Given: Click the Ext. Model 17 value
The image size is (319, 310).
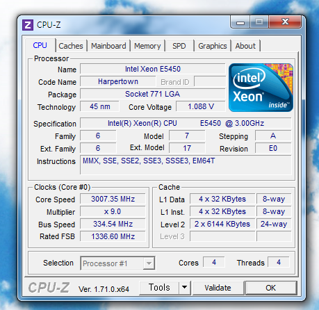Looking at the screenshot, I should click(x=187, y=148).
